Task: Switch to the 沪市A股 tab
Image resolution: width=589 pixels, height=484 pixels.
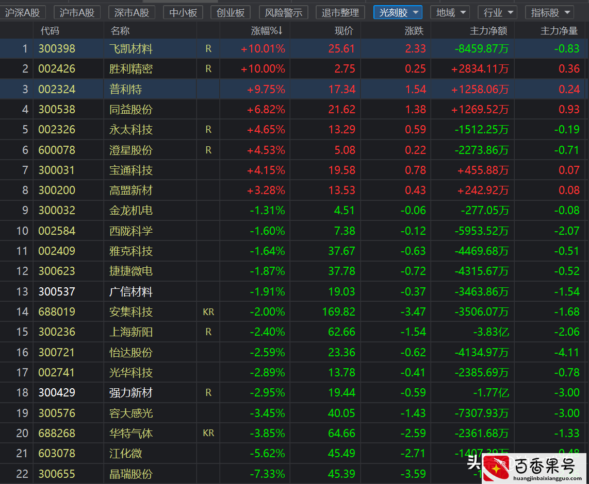Action: [x=77, y=12]
